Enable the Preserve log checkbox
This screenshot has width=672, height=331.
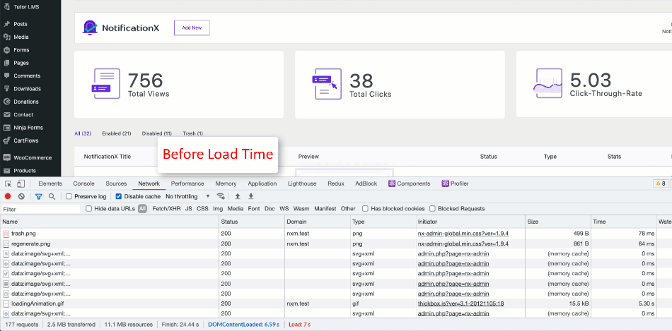69,196
